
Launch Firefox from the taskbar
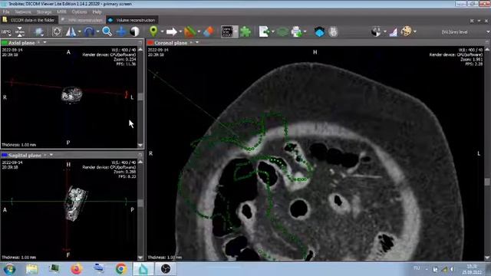coord(76,269)
